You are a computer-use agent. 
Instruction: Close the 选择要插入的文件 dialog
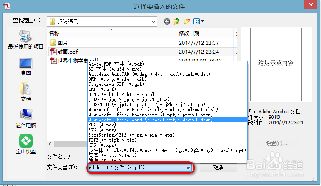click(x=310, y=5)
